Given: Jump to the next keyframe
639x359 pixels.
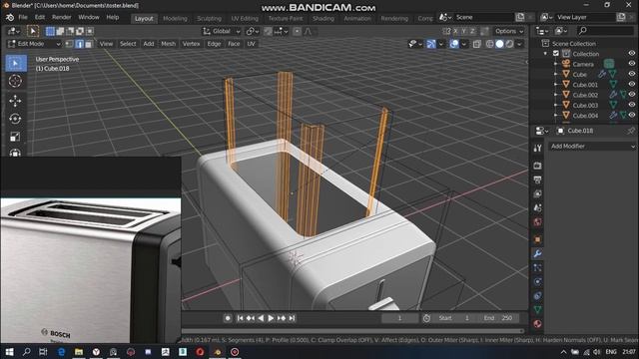Looking at the screenshot, I should click(x=282, y=318).
